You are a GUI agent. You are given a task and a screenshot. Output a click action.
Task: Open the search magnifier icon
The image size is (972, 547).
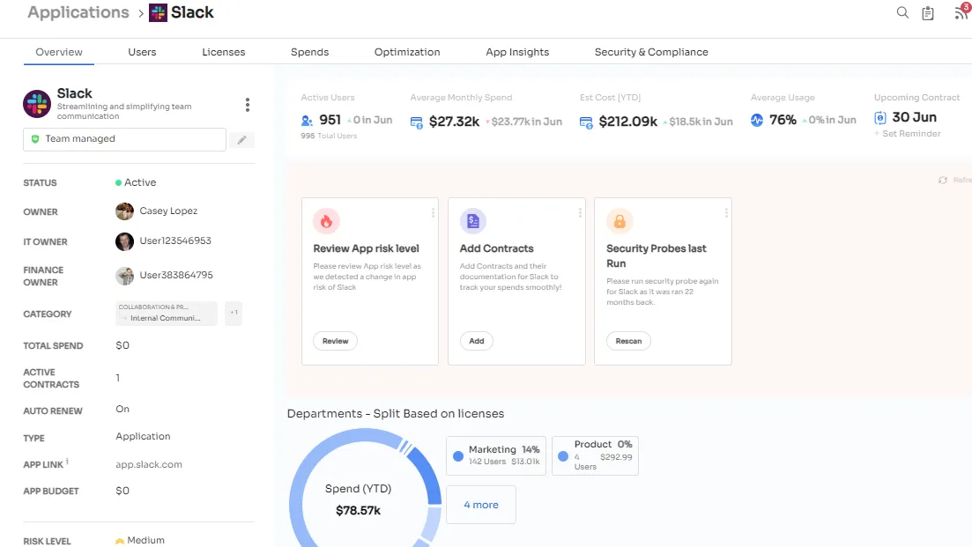click(x=902, y=12)
